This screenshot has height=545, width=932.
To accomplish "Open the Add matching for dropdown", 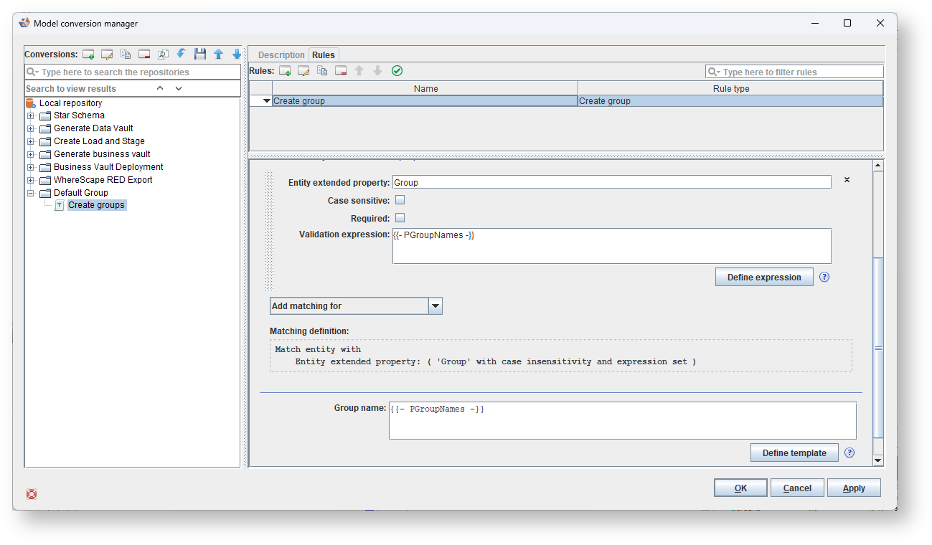I will coord(435,306).
